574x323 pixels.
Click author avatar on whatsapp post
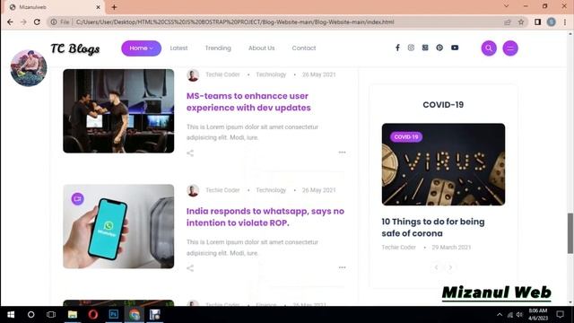tap(193, 191)
